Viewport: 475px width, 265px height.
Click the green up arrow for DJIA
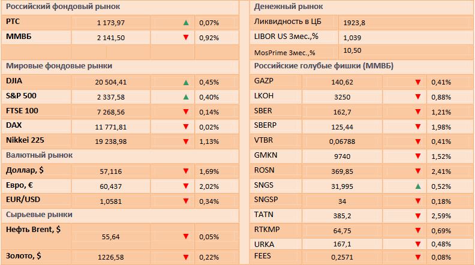point(187,82)
